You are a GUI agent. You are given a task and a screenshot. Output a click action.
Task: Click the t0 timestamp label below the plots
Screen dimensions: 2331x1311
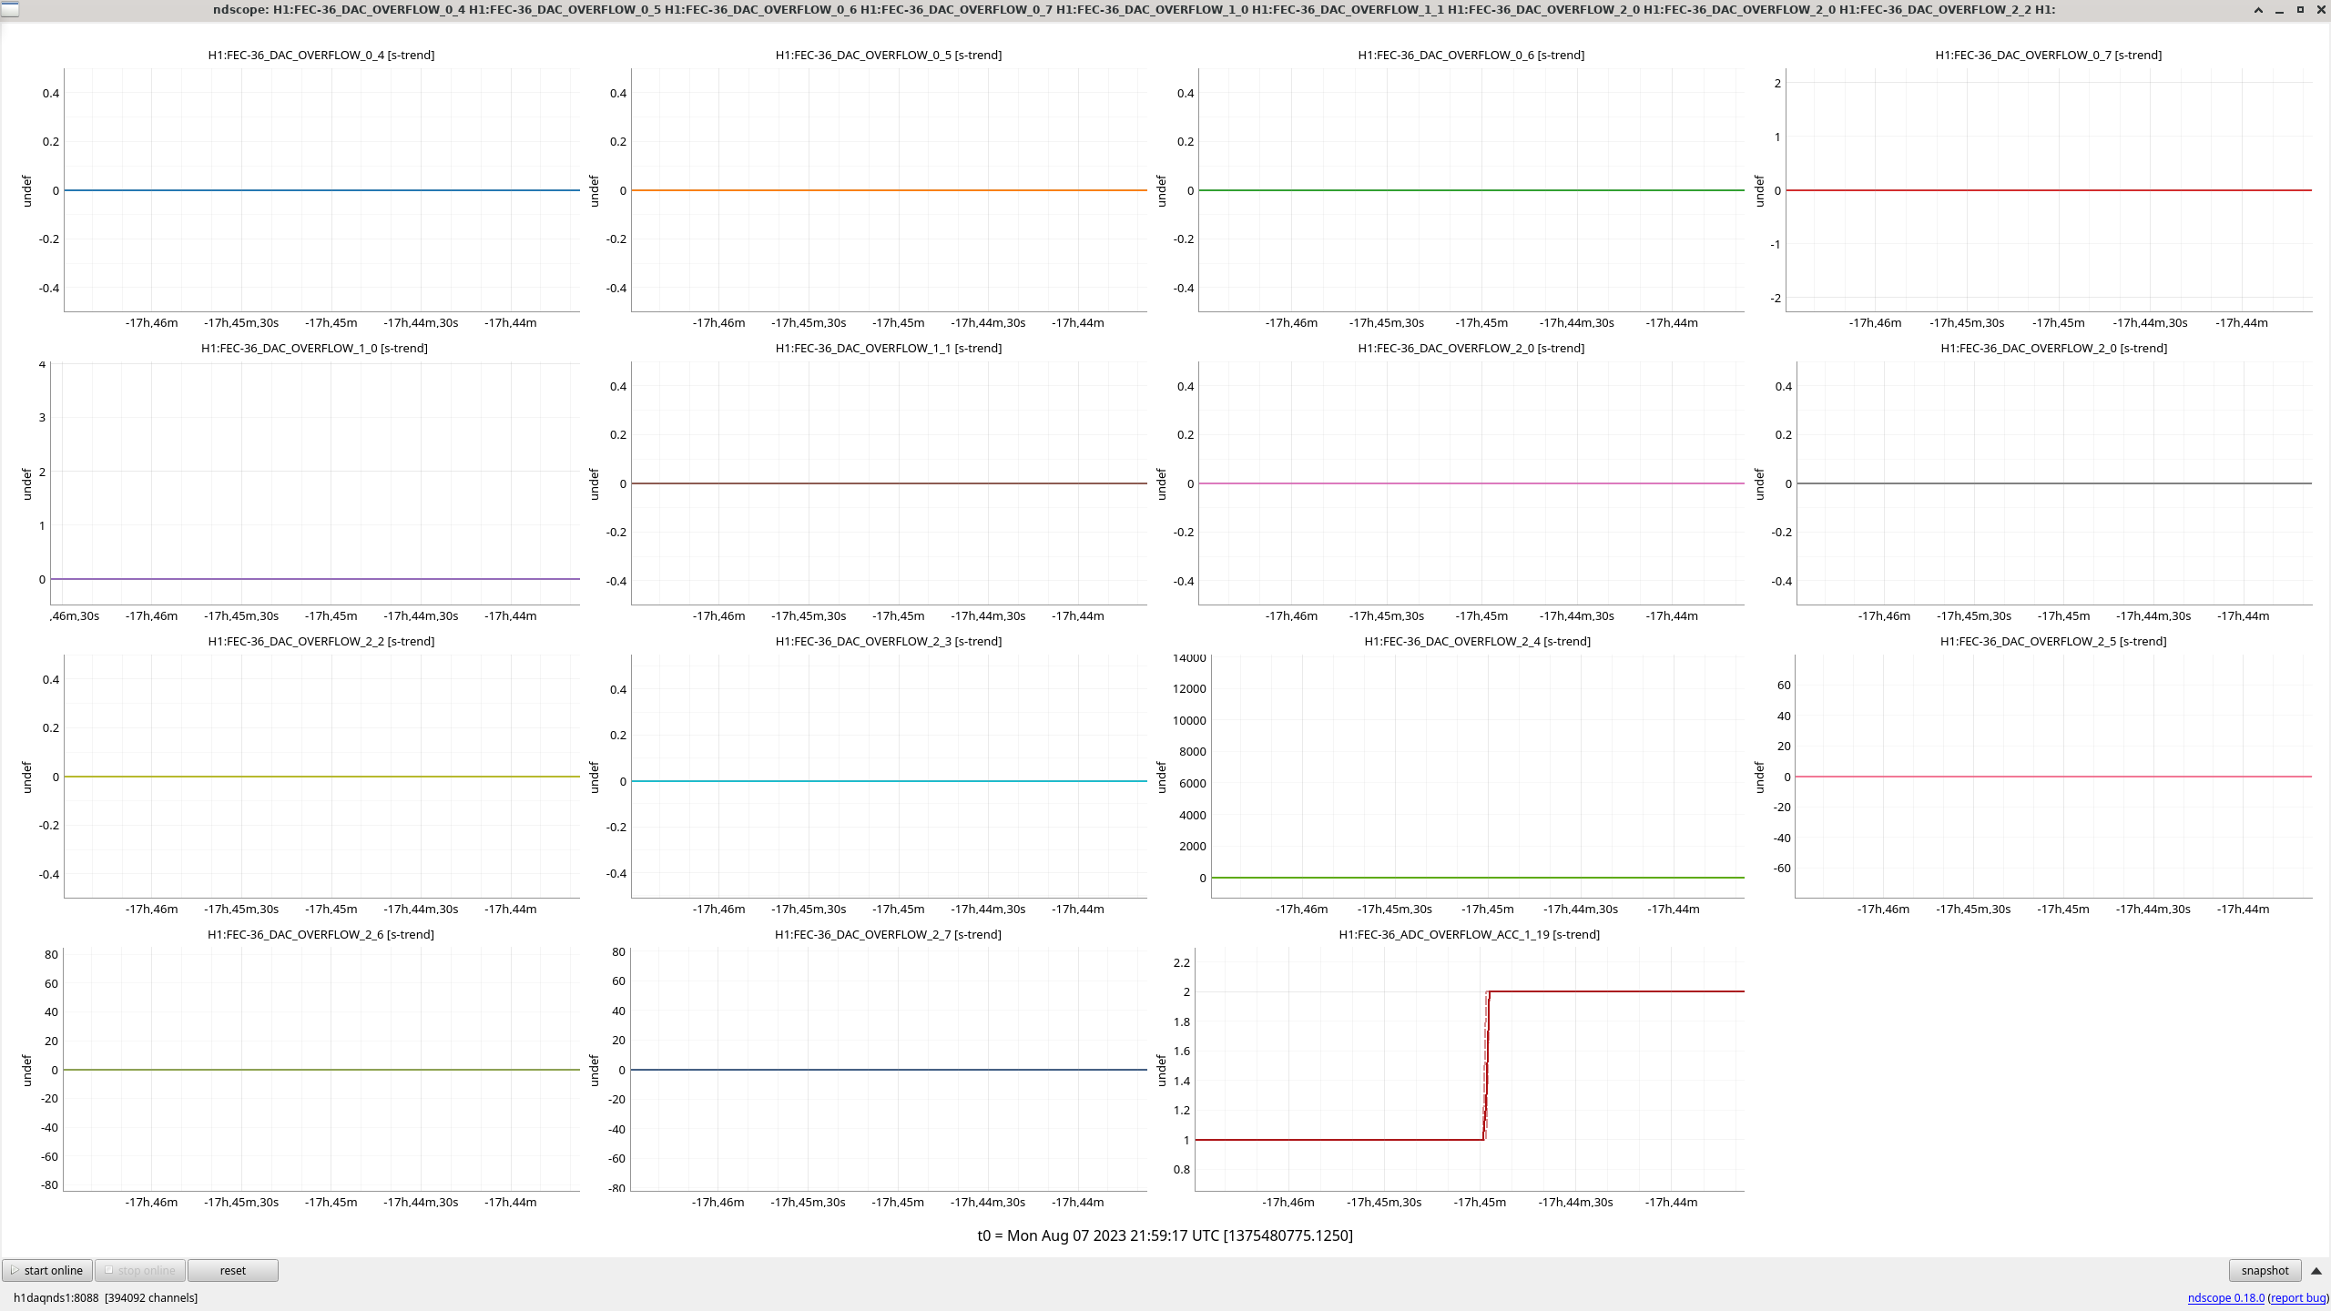(1165, 1235)
